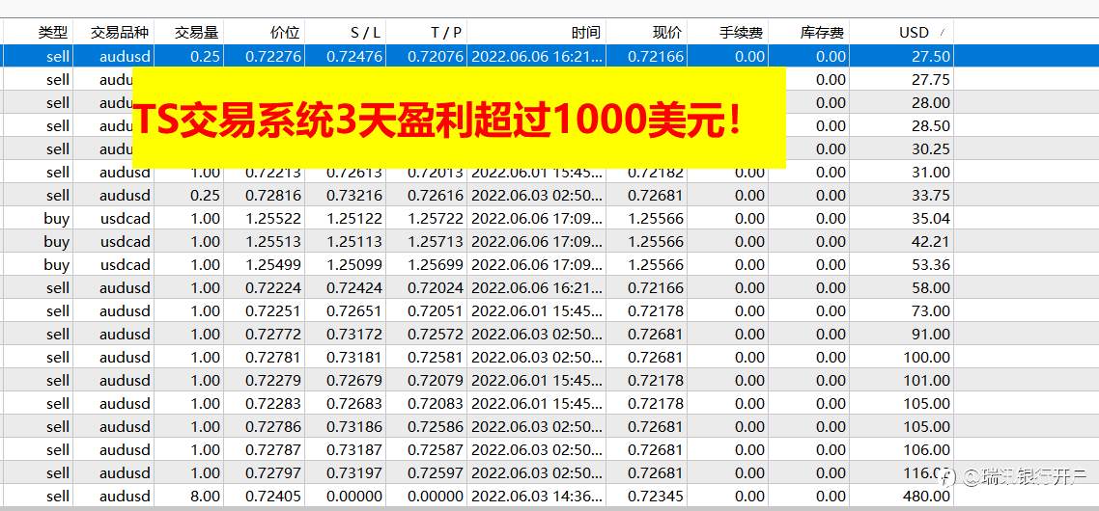Select the profit value 33.75
1099x511 pixels.
931,196
